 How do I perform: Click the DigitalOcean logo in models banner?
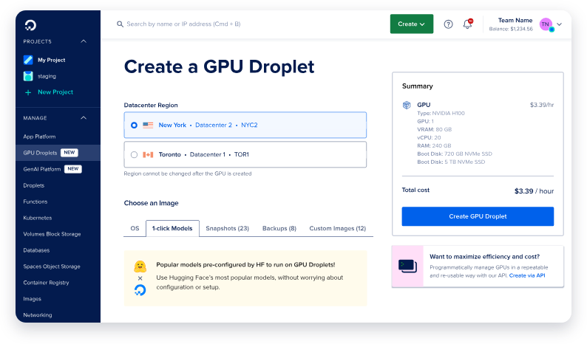[140, 290]
